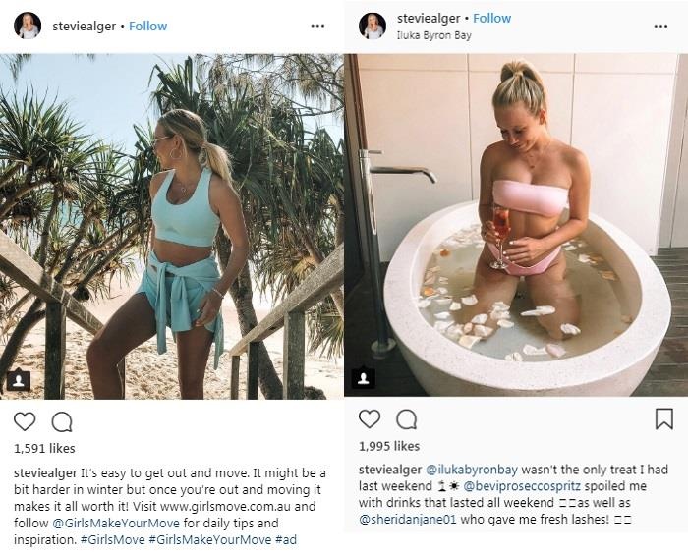The image size is (688, 554).
Task: Open more options on right post
Action: pos(661,26)
